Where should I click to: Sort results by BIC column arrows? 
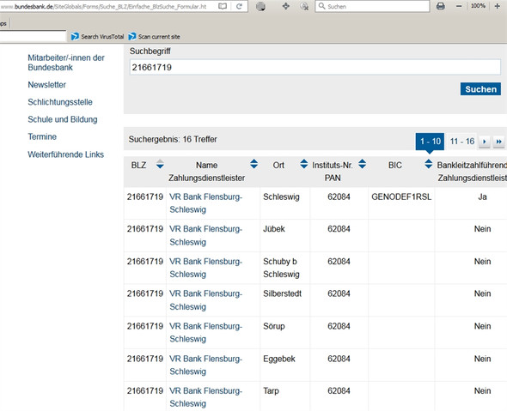pos(429,164)
